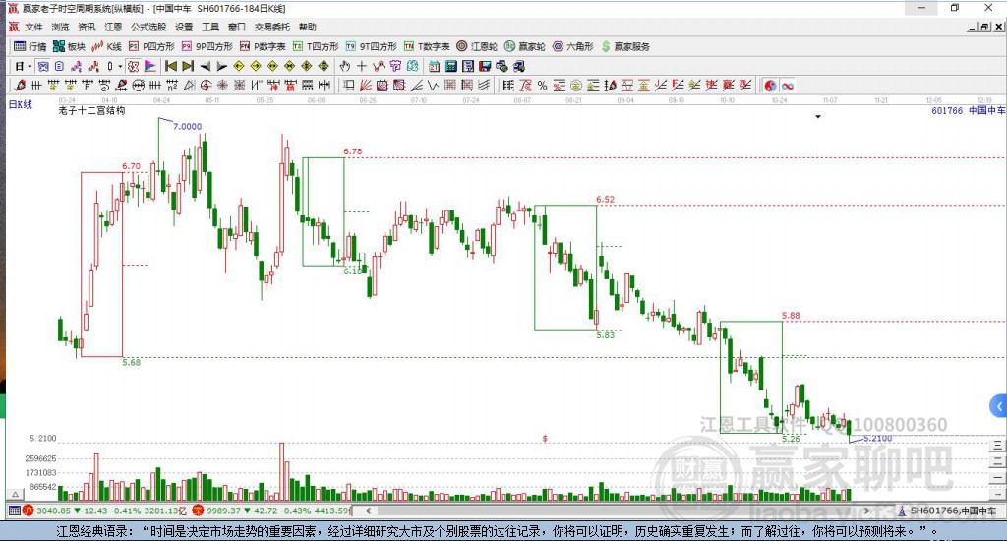Image resolution: width=1007 pixels, height=541 pixels.
Task: Click the red Gann fan lines icon
Action: click(366, 86)
